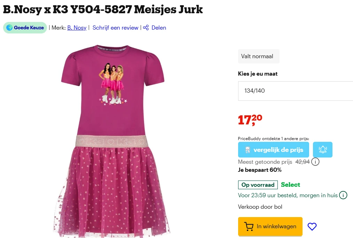Open info icon next to Meest getoonde prijs
This screenshot has height=238, width=353.
[x=315, y=162]
